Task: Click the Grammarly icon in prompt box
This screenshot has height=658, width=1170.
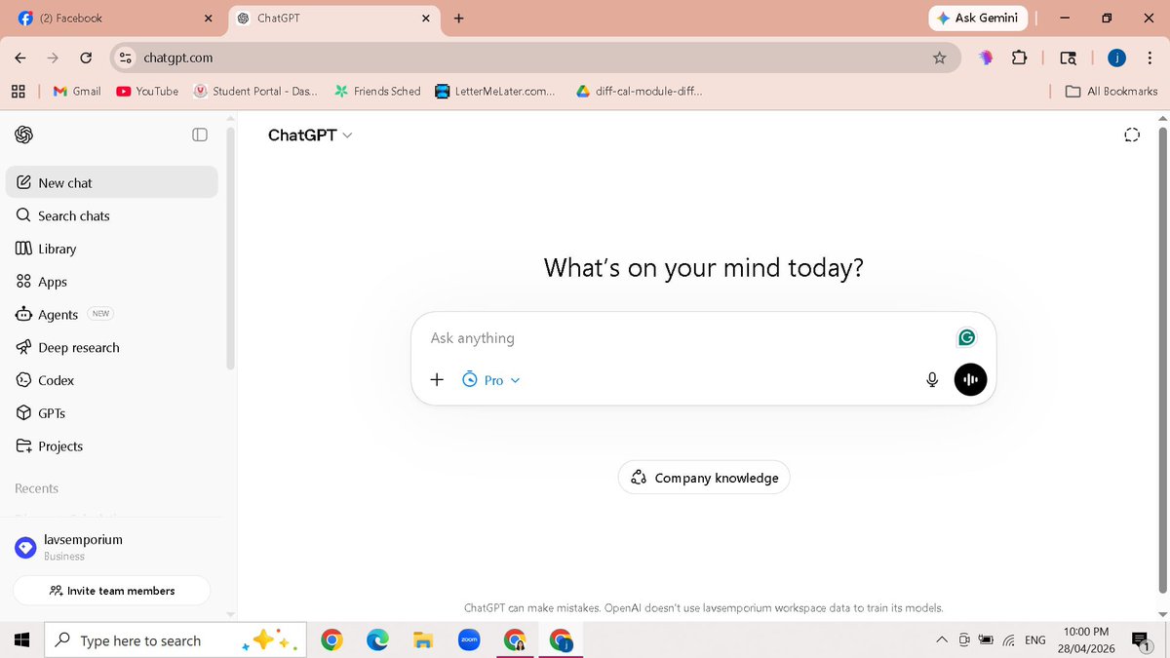Action: pos(966,337)
